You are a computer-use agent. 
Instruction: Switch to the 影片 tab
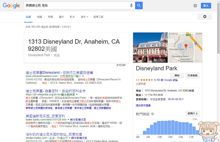point(72,17)
